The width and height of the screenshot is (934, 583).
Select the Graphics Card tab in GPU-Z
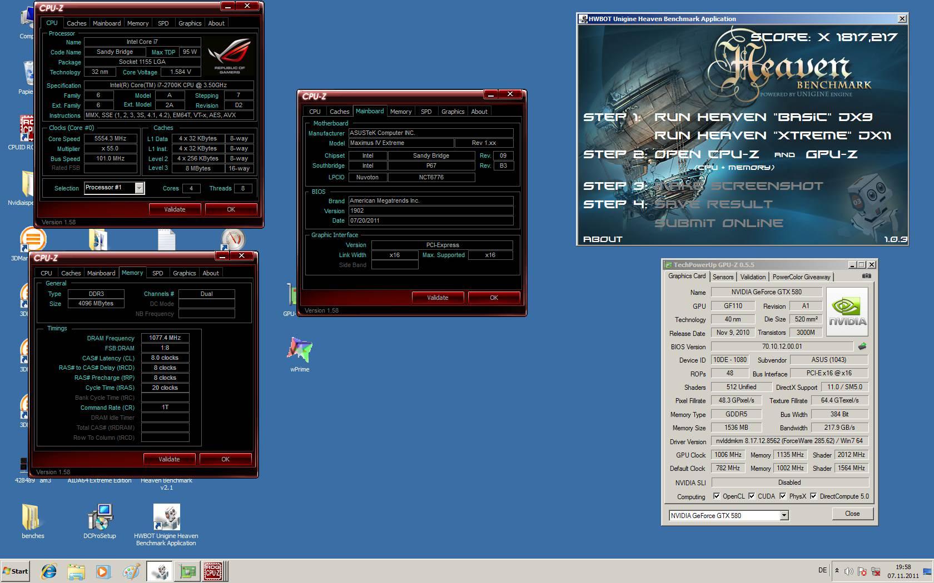coord(687,276)
